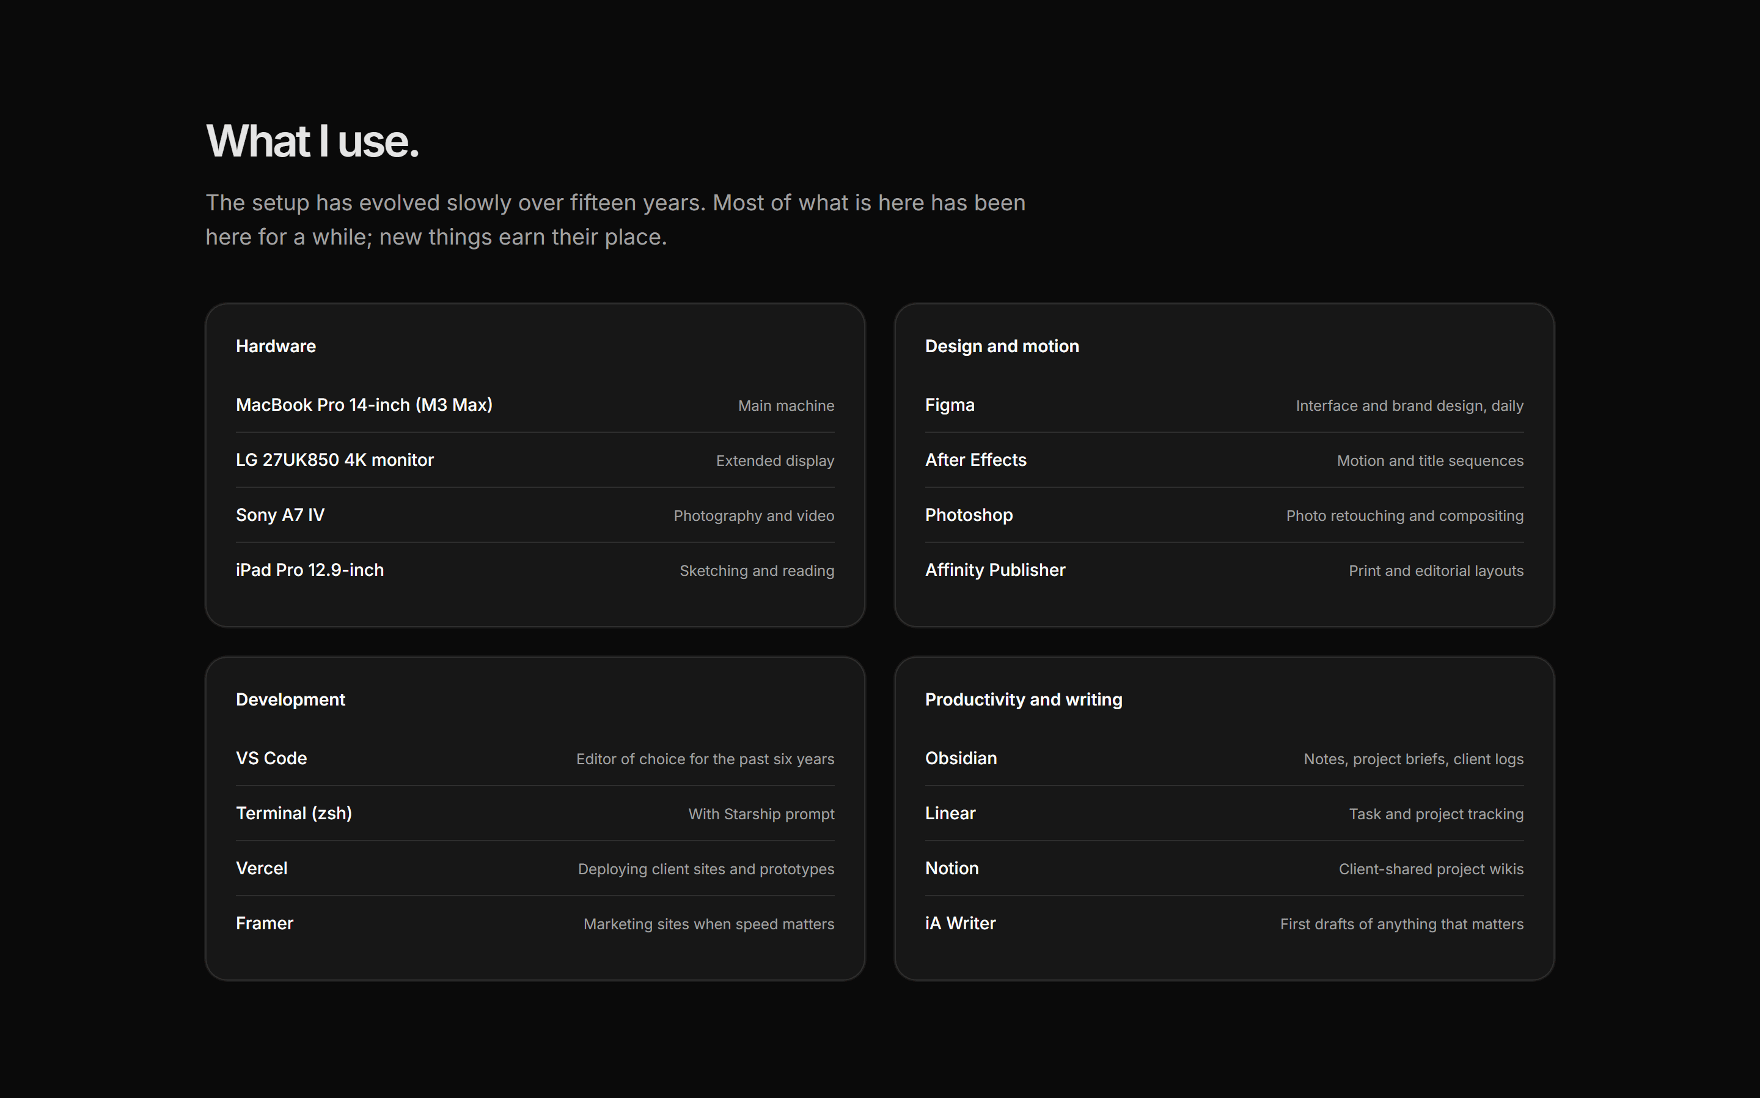Viewport: 1760px width, 1098px height.
Task: Select the 'Hardware' card title
Action: coord(276,347)
